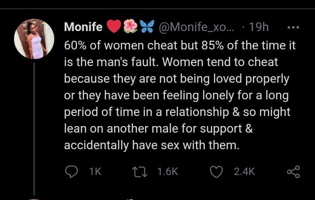Open Monife's profile picture
The image size is (315, 200).
point(34,39)
